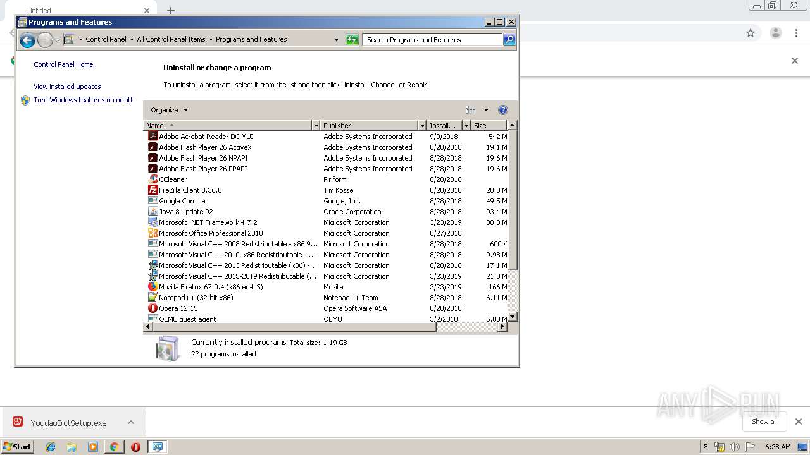Sort by the Name column header
The height and width of the screenshot is (455, 810).
point(228,126)
